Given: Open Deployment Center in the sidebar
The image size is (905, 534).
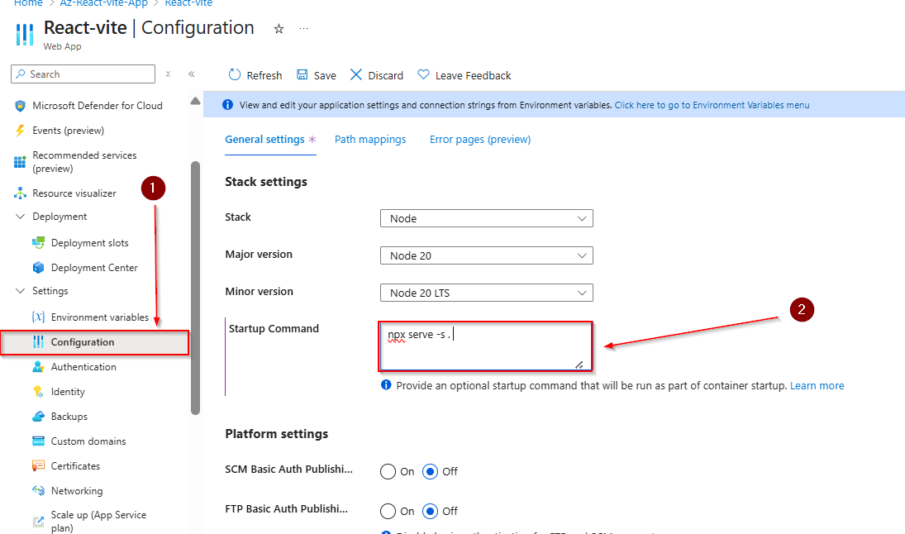Looking at the screenshot, I should (x=95, y=268).
